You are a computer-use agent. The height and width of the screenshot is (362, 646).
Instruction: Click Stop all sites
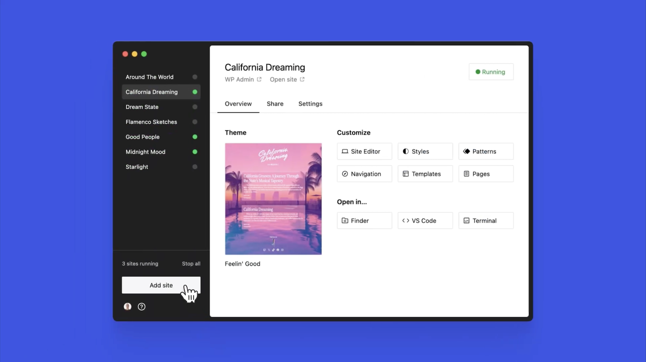[191, 264]
